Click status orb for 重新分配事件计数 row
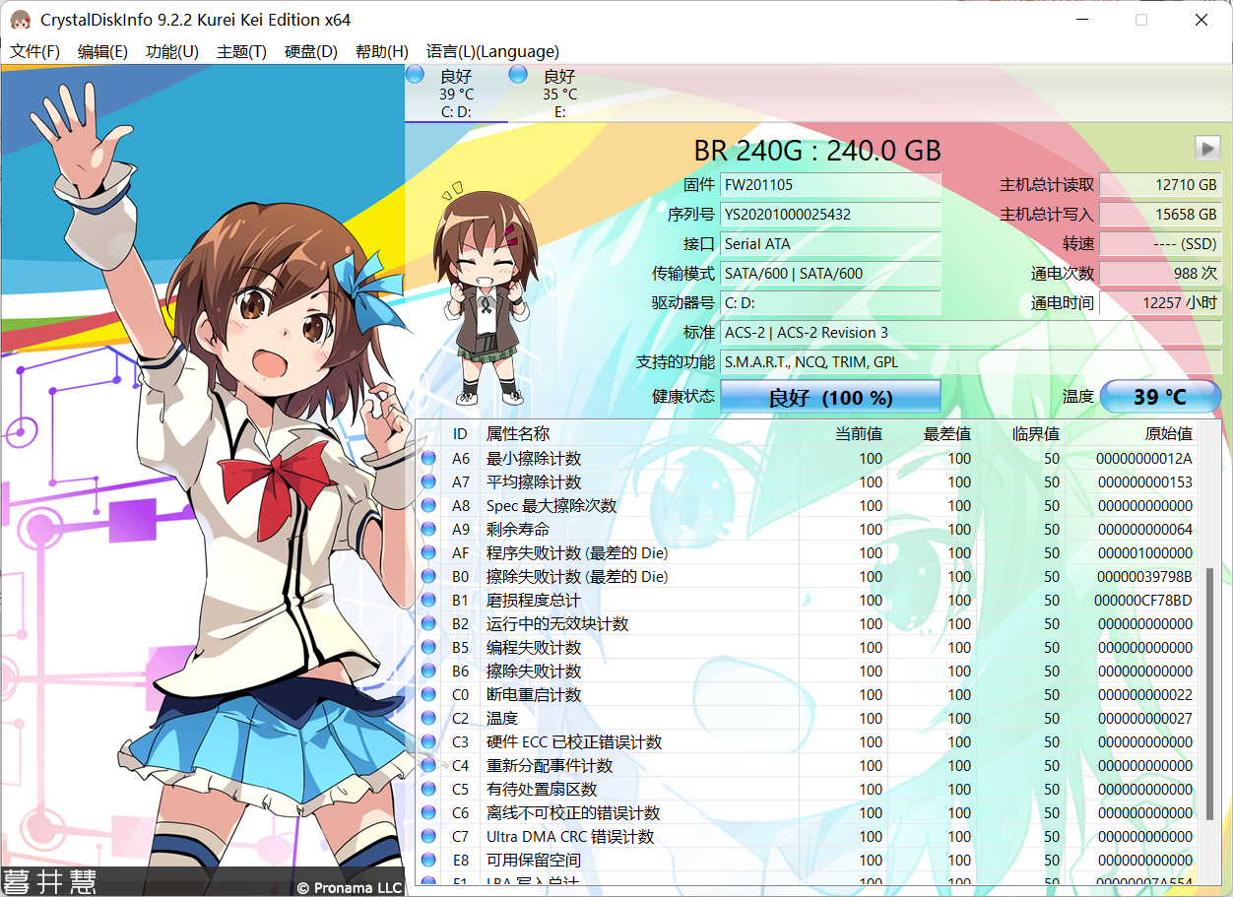This screenshot has height=897, width=1233. (x=428, y=765)
